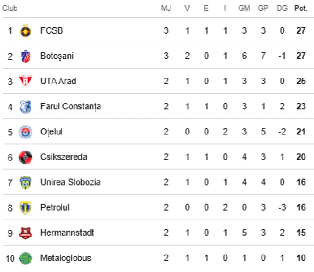
Task: Click the Csikszereda club crest icon
Action: point(26,157)
